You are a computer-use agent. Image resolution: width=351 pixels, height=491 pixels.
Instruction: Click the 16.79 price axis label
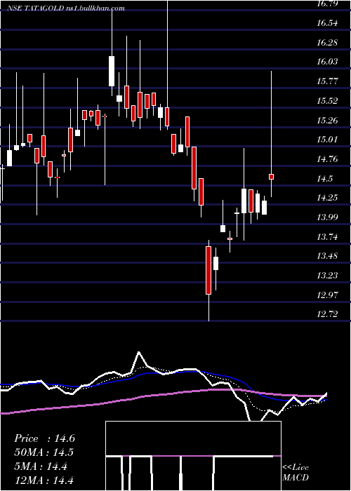327,4
